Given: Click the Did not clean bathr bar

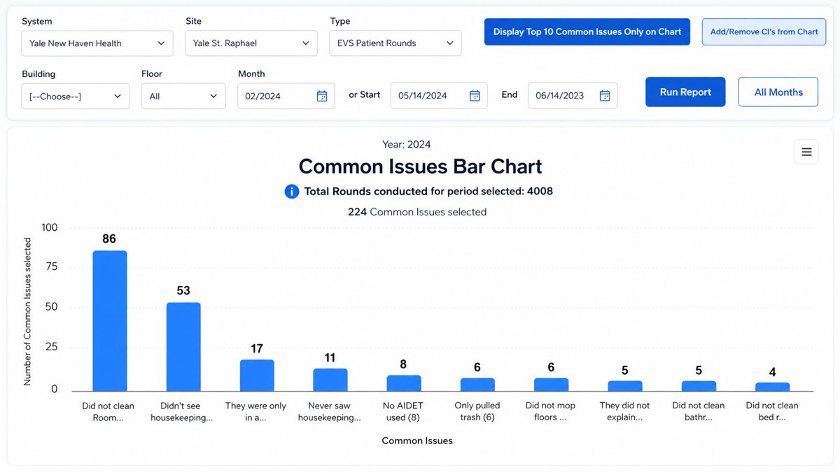Looking at the screenshot, I should point(699,386).
